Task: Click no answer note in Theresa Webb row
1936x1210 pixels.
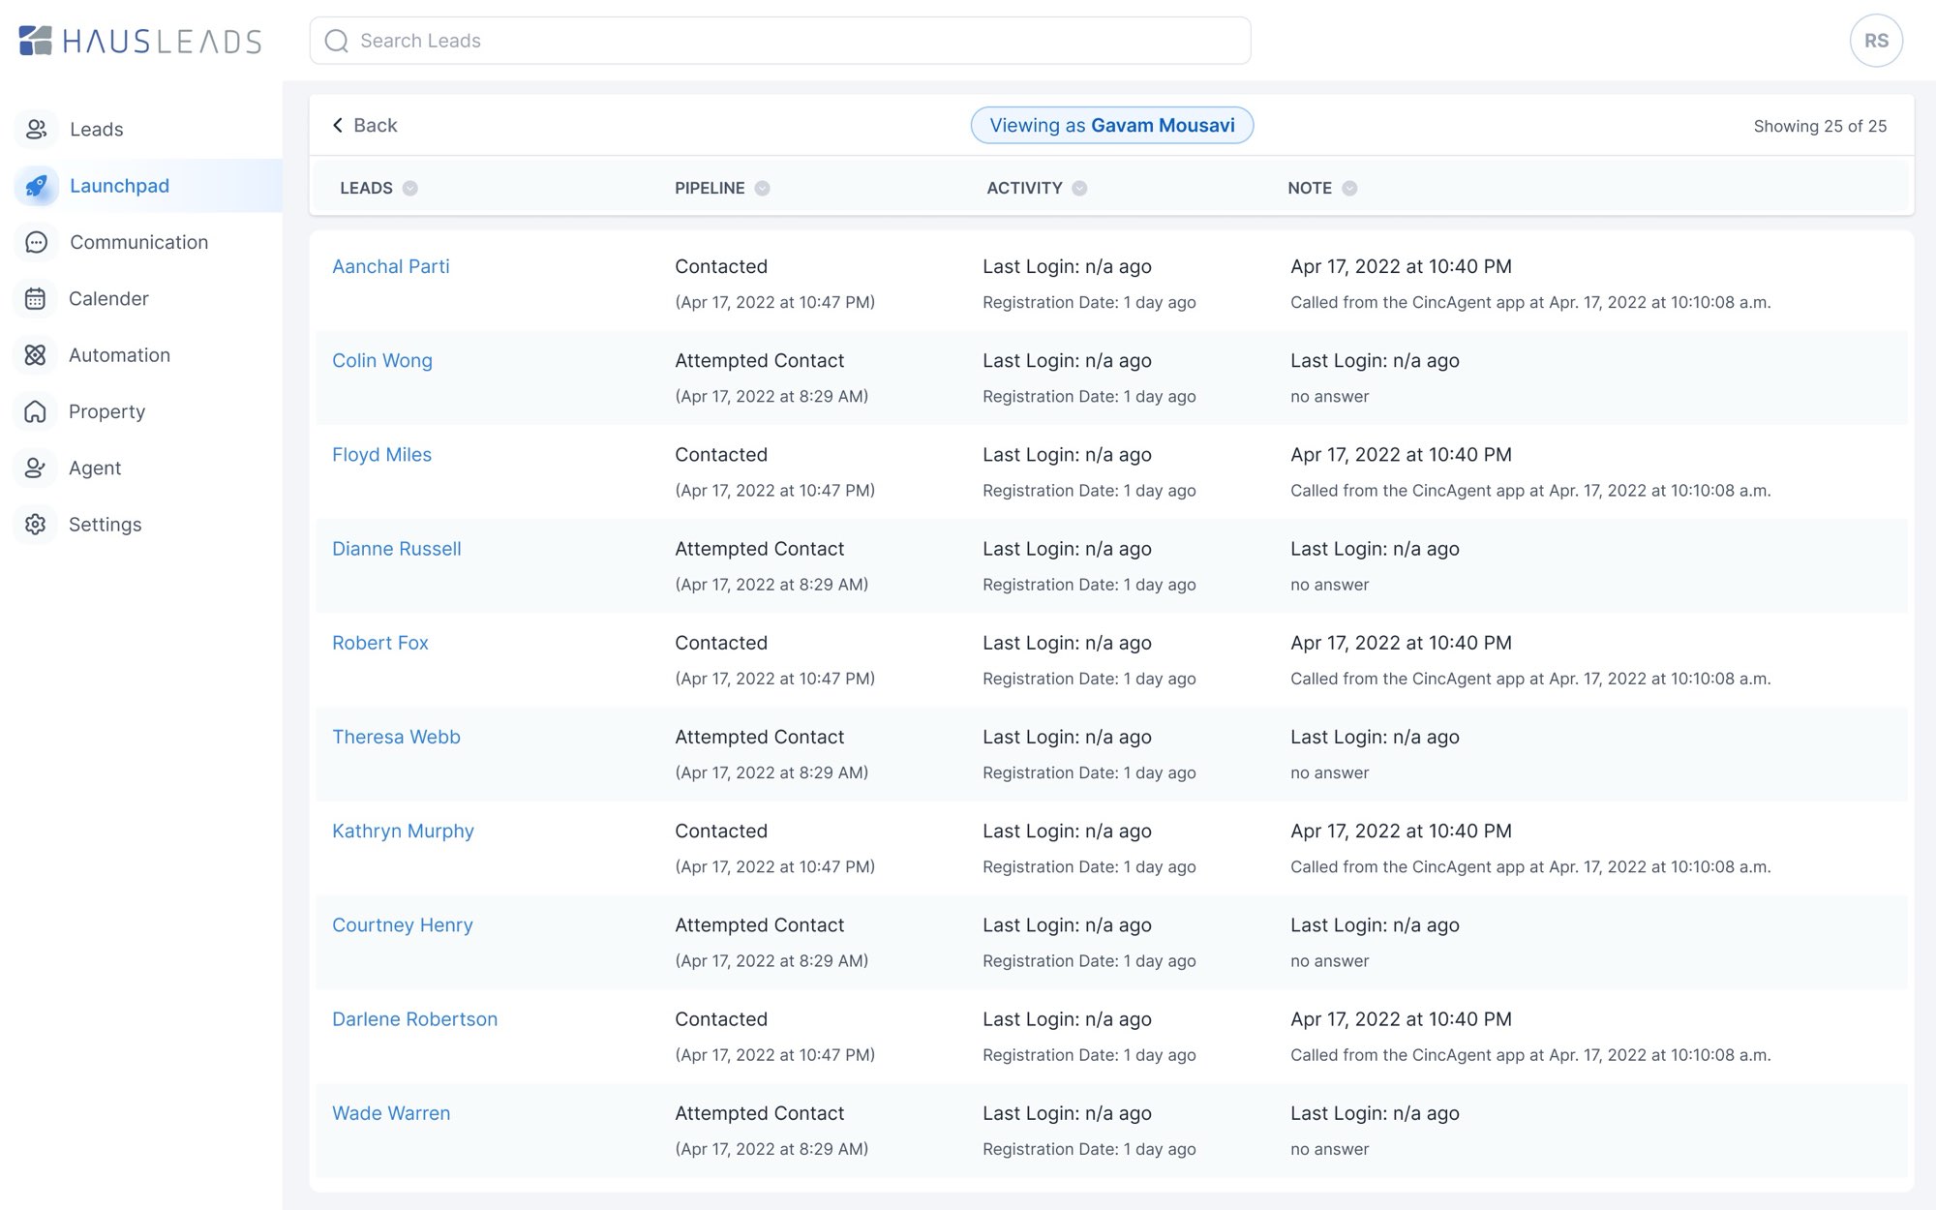Action: click(1330, 772)
